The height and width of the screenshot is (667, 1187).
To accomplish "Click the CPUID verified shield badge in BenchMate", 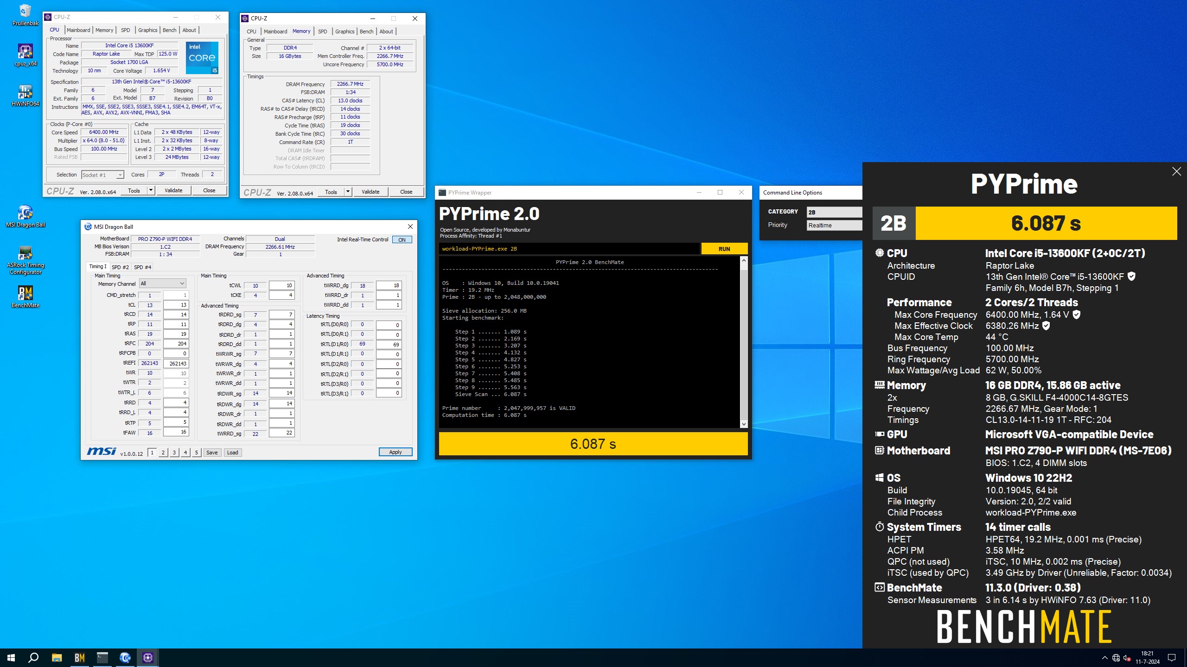I will click(x=1131, y=277).
